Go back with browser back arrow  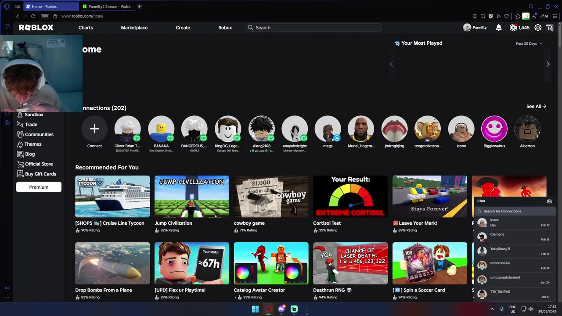18,16
